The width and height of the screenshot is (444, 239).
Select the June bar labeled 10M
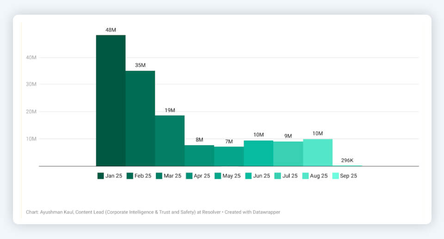(x=259, y=153)
